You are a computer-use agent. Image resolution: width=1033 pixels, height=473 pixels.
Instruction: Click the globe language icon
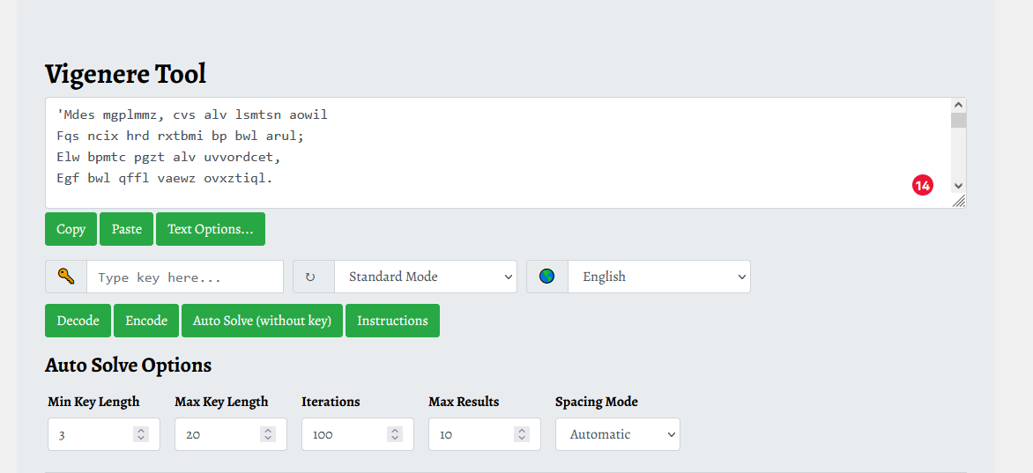point(547,277)
